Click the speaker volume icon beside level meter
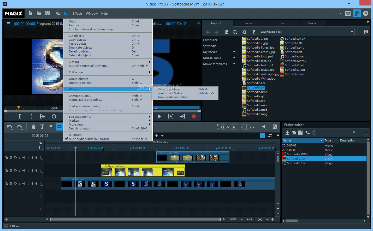The width and height of the screenshot is (373, 231). [264, 127]
